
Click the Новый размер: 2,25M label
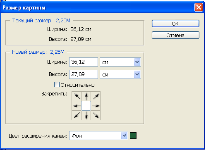click(x=38, y=52)
